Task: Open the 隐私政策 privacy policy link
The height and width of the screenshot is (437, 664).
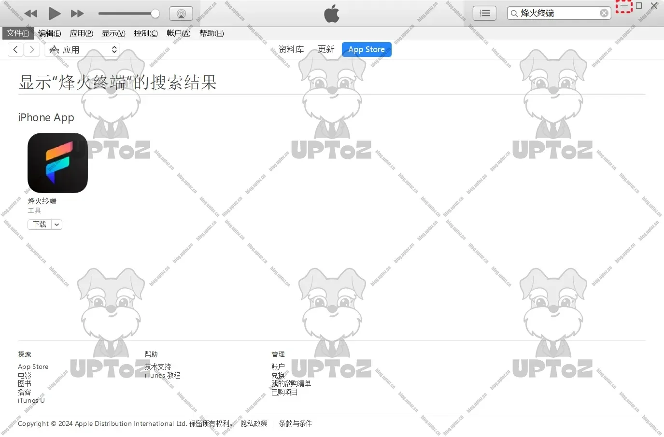Action: [x=254, y=423]
